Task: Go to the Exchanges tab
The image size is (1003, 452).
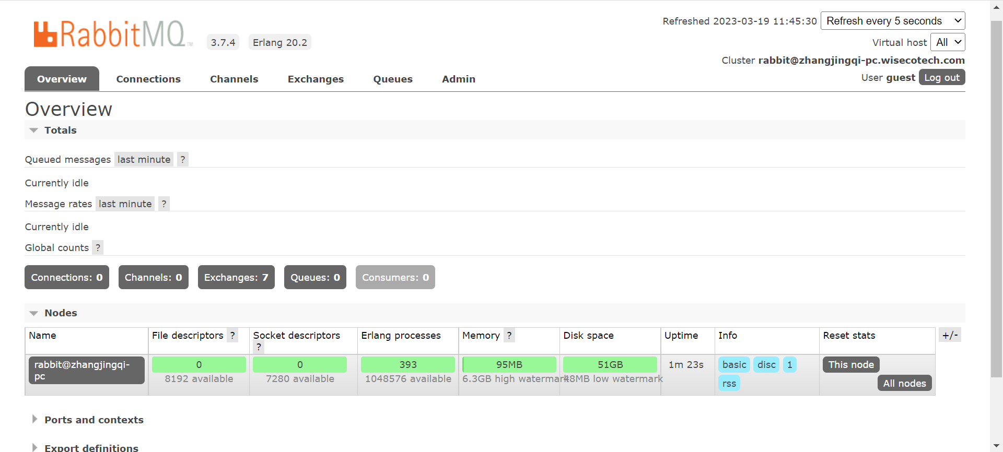Action: (316, 79)
